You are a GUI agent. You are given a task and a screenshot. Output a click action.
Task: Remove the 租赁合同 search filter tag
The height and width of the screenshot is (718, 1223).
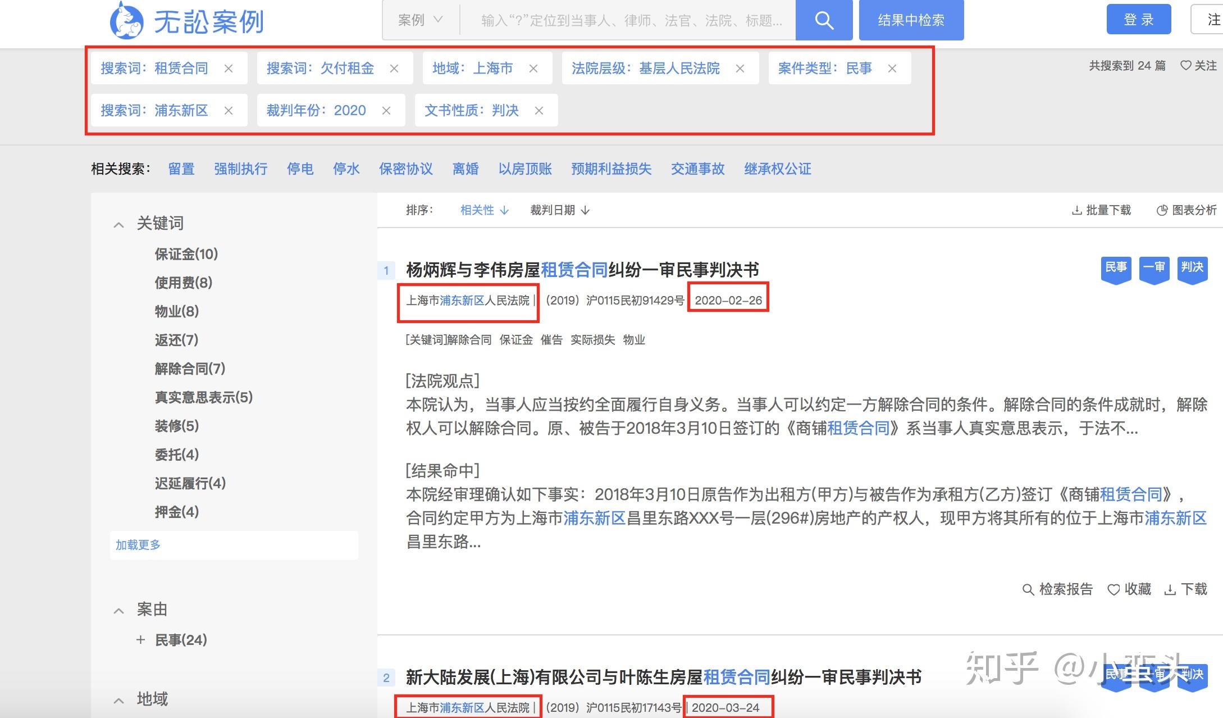(229, 69)
